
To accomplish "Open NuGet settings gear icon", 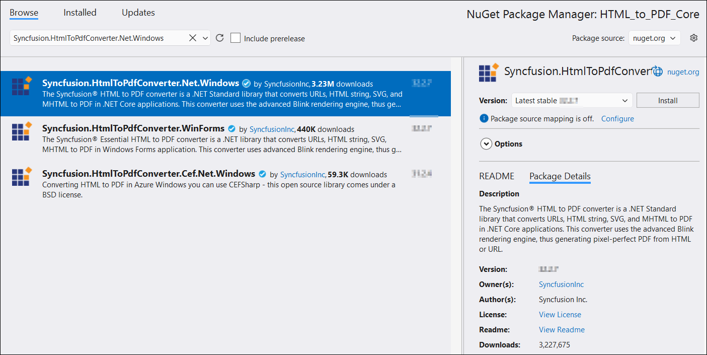I will click(x=694, y=38).
